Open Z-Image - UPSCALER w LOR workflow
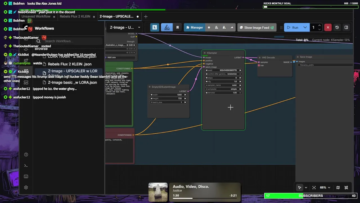 pos(72,71)
